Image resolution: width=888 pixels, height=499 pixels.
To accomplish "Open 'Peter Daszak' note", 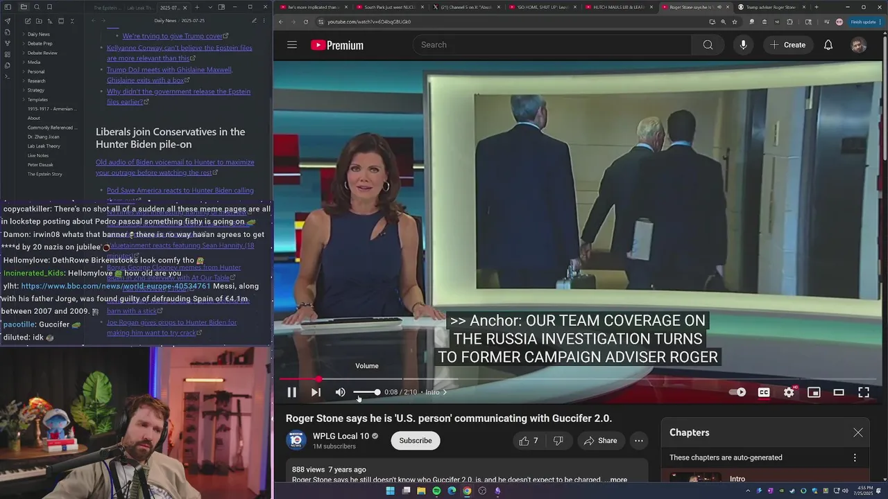I will click(40, 165).
